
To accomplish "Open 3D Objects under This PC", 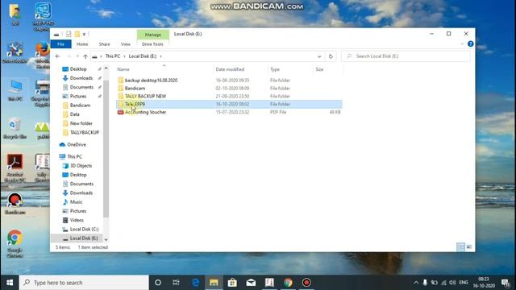I will tap(81, 166).
